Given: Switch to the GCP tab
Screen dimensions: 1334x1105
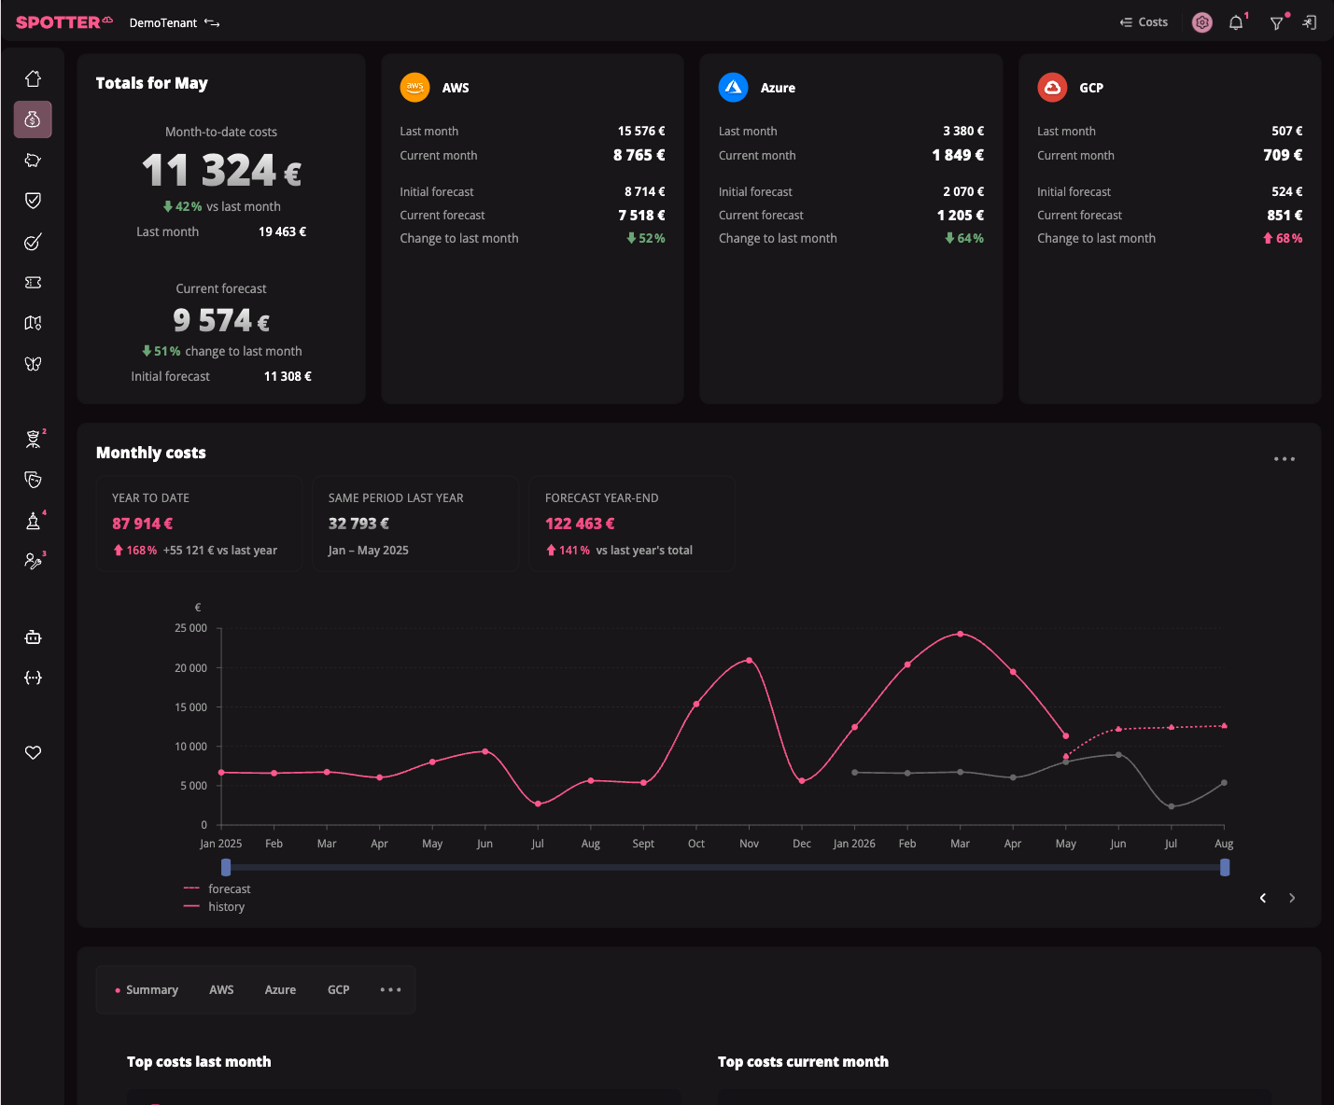Looking at the screenshot, I should pyautogui.click(x=338, y=990).
